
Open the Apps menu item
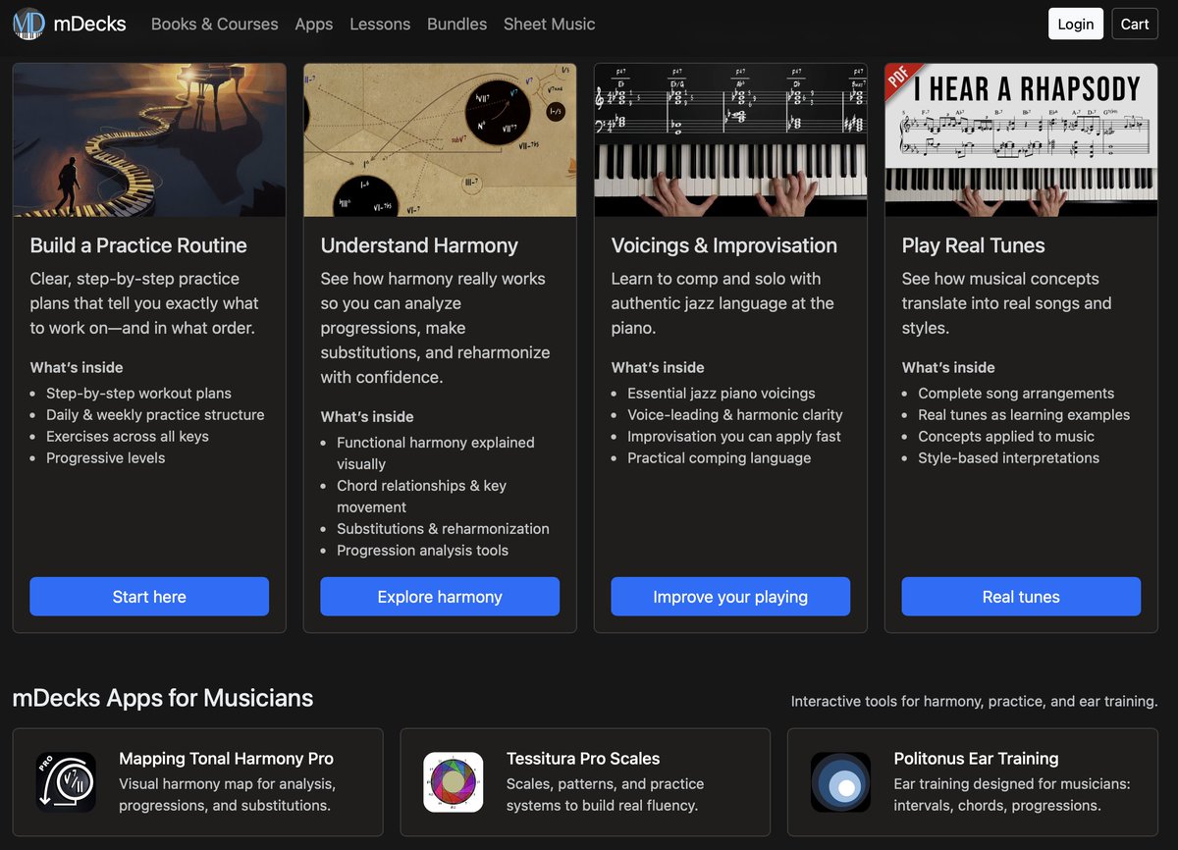click(x=314, y=24)
